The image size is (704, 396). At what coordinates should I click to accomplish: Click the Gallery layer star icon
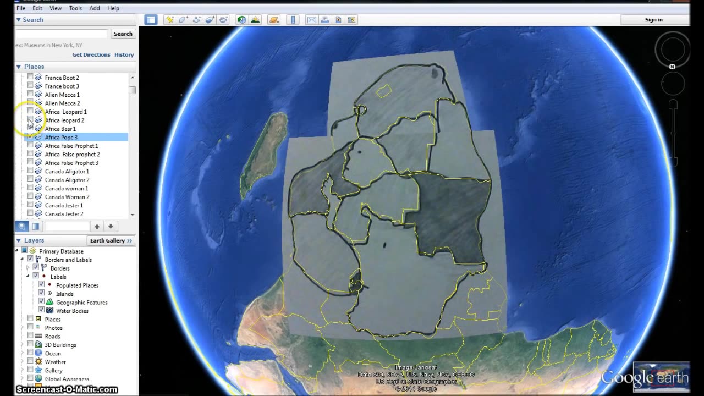(x=38, y=370)
